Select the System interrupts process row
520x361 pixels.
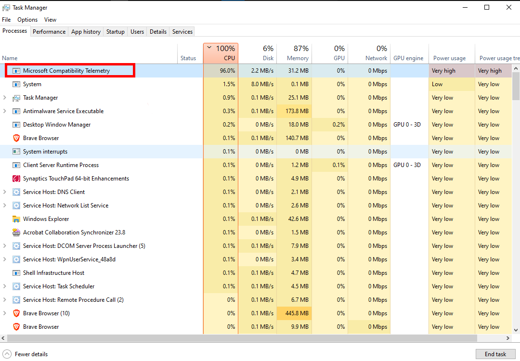(x=45, y=152)
